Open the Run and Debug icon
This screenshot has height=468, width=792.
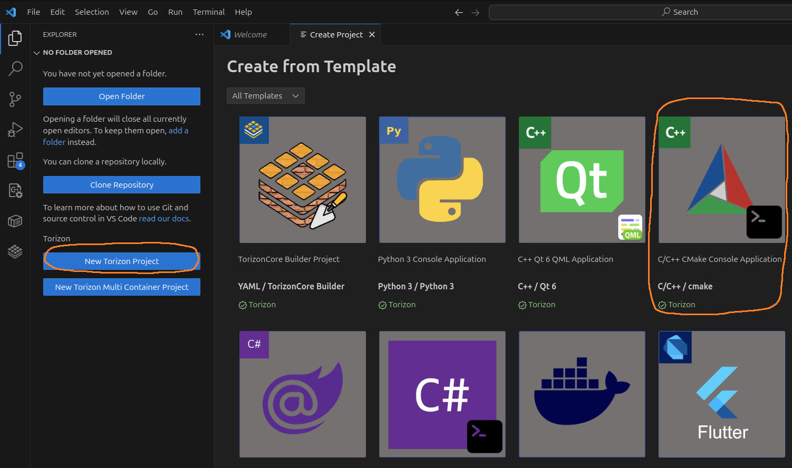click(x=15, y=130)
